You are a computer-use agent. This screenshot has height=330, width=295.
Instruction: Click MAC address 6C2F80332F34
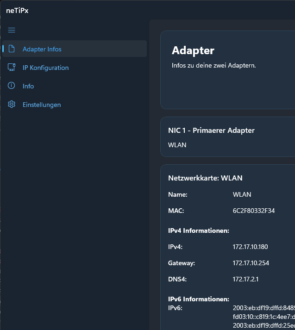(x=254, y=211)
